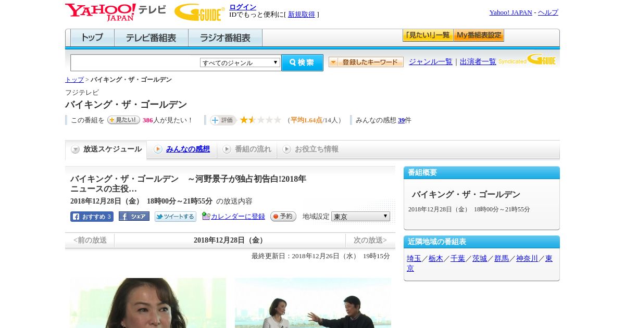The image size is (625, 328).
Task: Open the 茨城 regional listing link
Action: (480, 259)
